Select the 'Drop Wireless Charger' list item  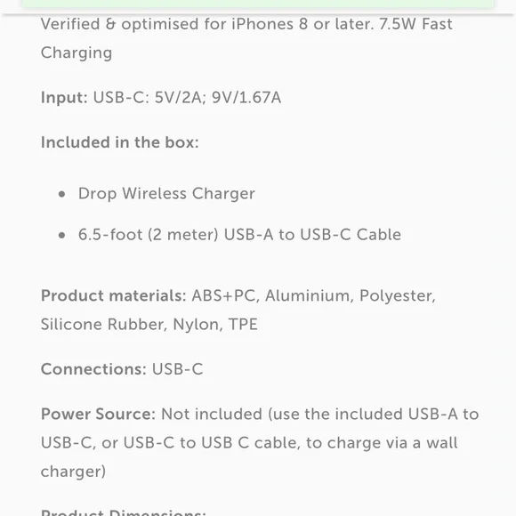tap(166, 194)
